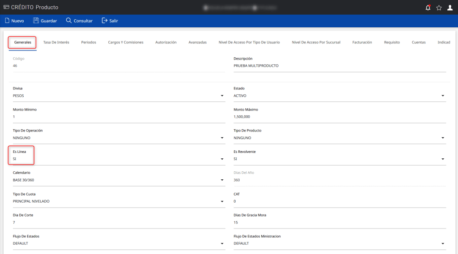The image size is (458, 254).
Task: Click the Nuevo document icon
Action: tap(7, 21)
